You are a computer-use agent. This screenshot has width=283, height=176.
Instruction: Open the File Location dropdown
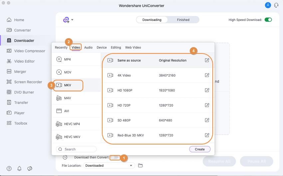pos(109,165)
